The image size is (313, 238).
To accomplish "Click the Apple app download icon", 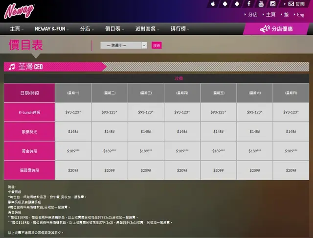I will pyautogui.click(x=213, y=4).
